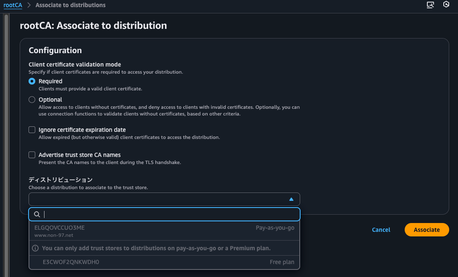Click the info icon in the plan notice
Screen dimensions: 458x277
[35, 248]
